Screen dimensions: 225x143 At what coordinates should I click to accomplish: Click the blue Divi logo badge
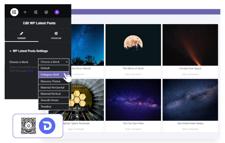tap(48, 126)
